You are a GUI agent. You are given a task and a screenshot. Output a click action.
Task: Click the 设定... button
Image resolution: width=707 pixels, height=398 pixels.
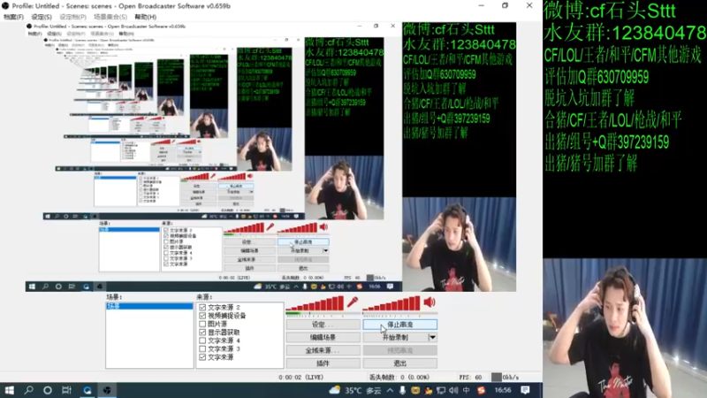click(x=323, y=325)
